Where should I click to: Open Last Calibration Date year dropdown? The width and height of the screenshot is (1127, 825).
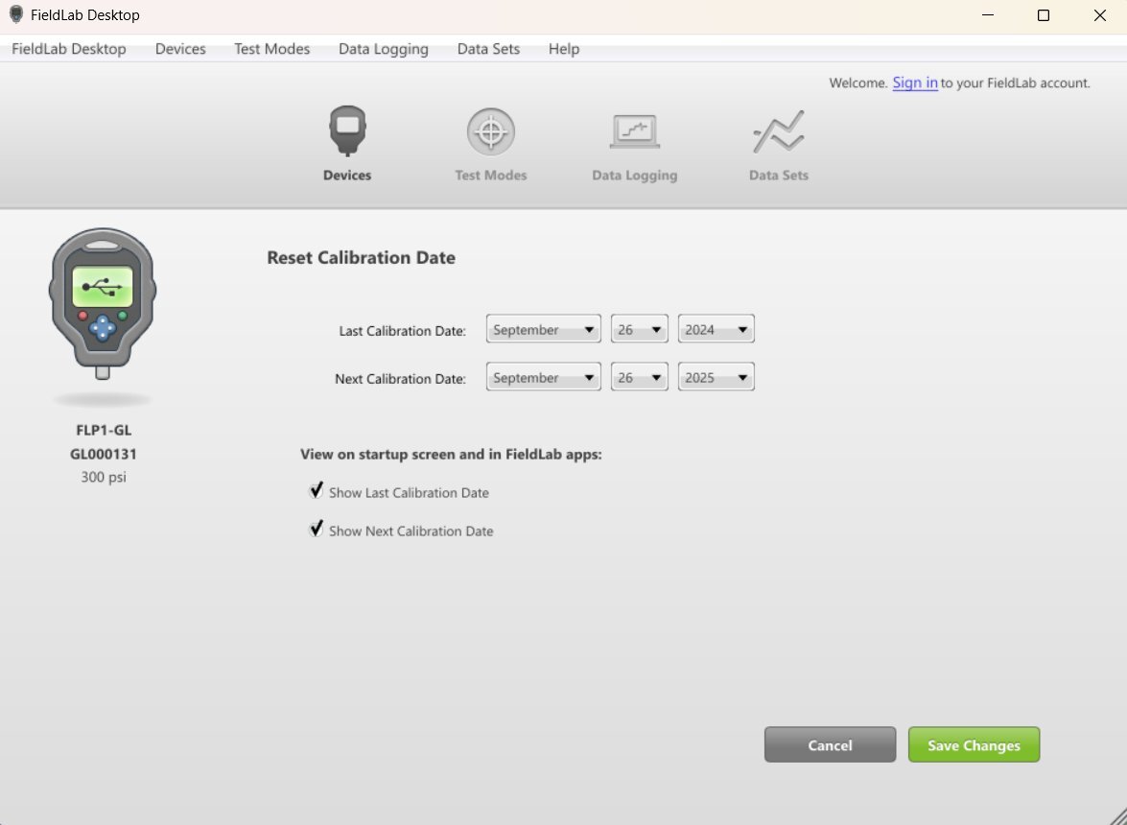[x=716, y=329]
